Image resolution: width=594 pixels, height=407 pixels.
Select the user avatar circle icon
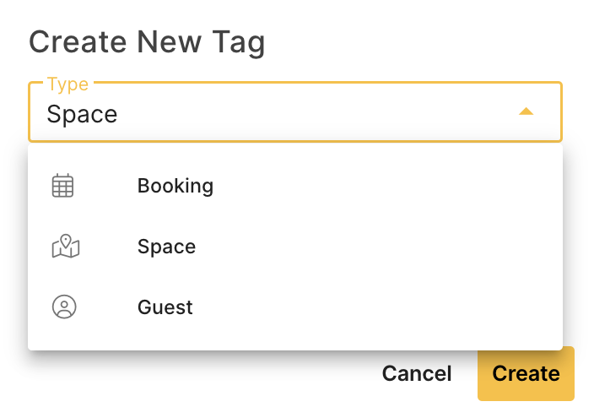click(64, 307)
